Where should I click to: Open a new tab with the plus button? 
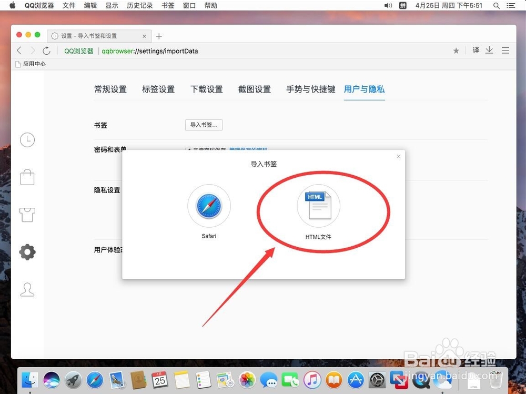click(159, 36)
